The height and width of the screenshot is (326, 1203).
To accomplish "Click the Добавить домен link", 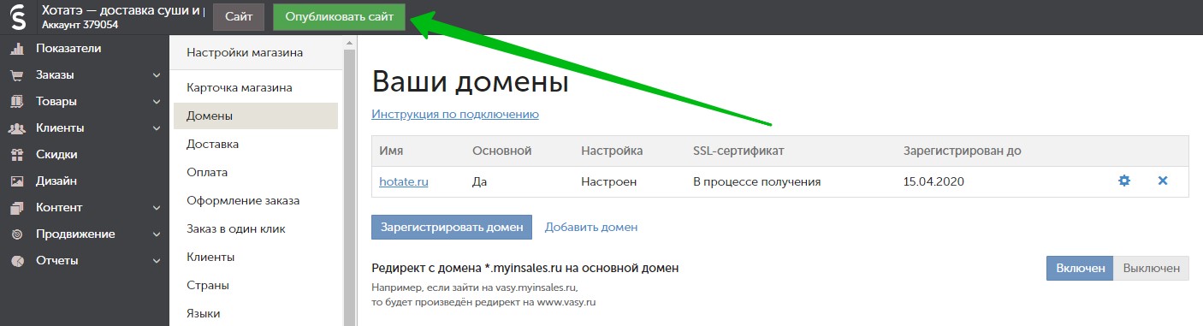I will [591, 227].
